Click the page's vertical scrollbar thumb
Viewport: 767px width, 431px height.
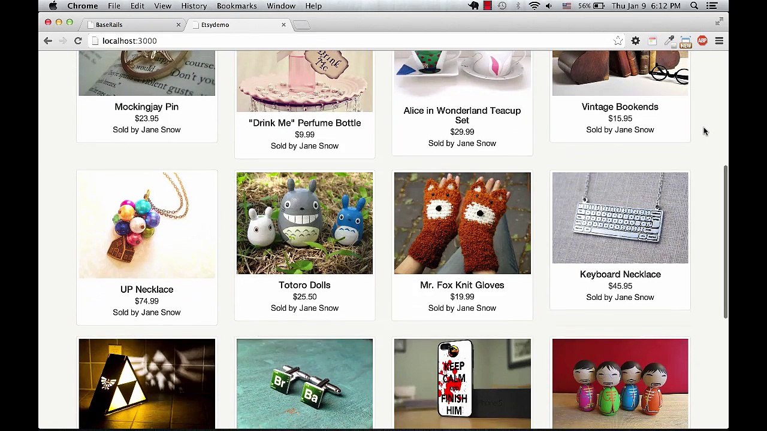coord(725,241)
